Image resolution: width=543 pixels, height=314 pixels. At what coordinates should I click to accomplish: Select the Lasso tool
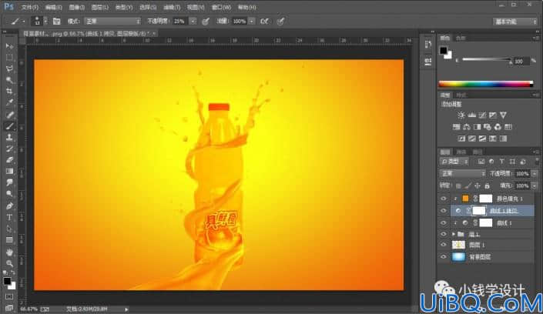9,68
